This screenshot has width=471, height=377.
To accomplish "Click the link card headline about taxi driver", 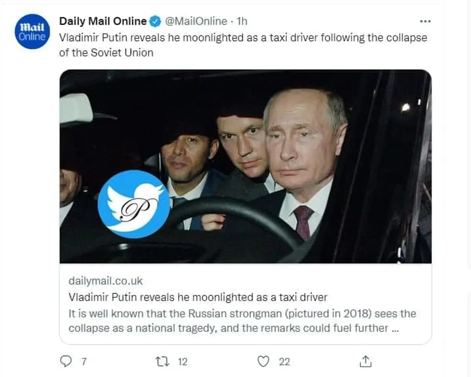I will click(198, 297).
